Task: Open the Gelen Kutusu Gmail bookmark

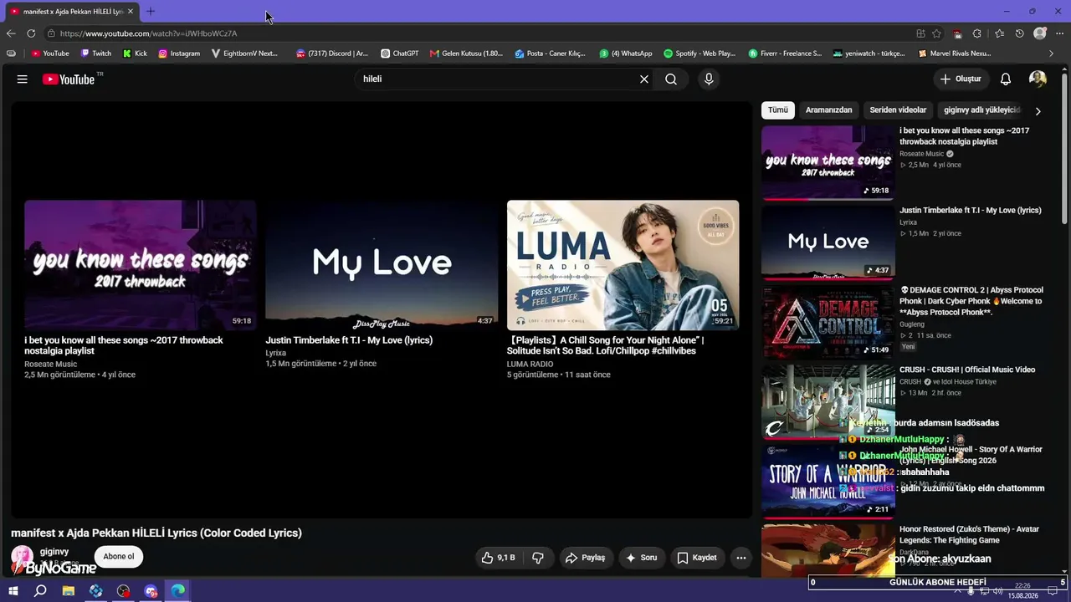Action: [467, 54]
